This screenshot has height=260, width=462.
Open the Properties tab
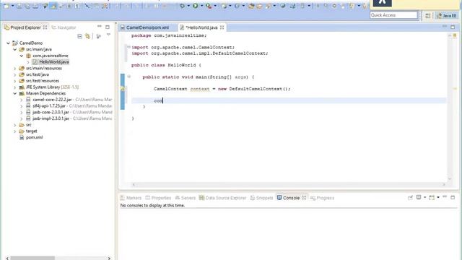tap(158, 198)
